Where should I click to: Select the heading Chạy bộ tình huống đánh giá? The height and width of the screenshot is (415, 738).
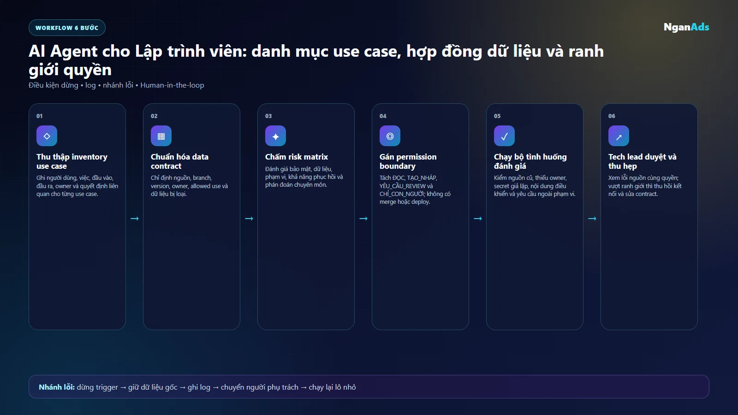tap(530, 161)
